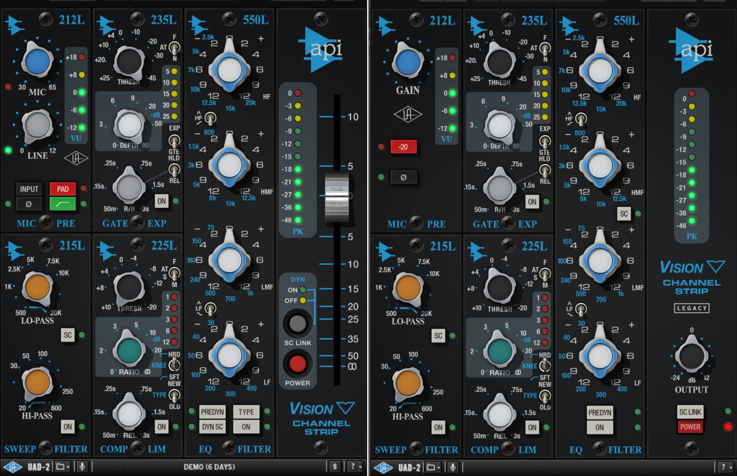Click the OUTPUT knob in legacy window
The height and width of the screenshot is (476, 737).
point(690,356)
